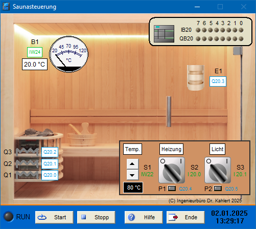This screenshot has width=256, height=229.
Task: Click the Q1 heating coil icon
Action: (x=27, y=175)
